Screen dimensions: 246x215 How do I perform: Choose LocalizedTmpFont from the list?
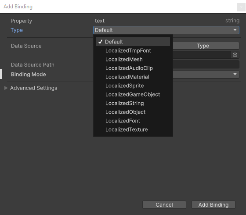click(x=133, y=50)
